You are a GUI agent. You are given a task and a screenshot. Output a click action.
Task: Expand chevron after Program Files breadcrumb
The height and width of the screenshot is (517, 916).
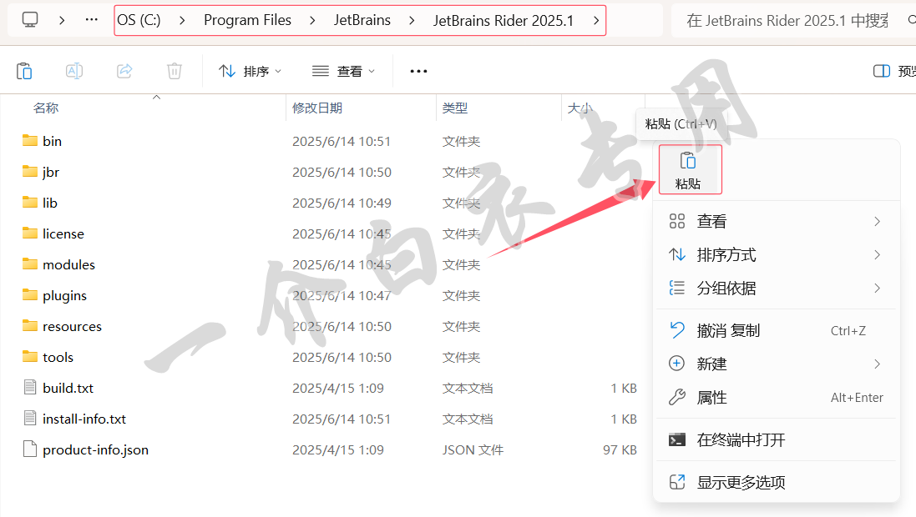tap(312, 20)
